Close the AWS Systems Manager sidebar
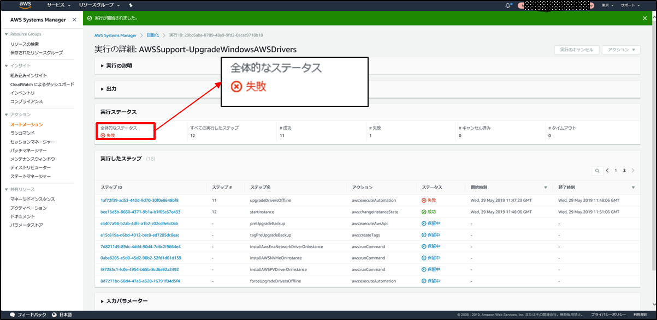 [x=74, y=20]
